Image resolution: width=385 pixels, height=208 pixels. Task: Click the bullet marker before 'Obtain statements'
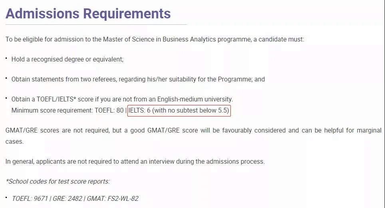click(6, 78)
